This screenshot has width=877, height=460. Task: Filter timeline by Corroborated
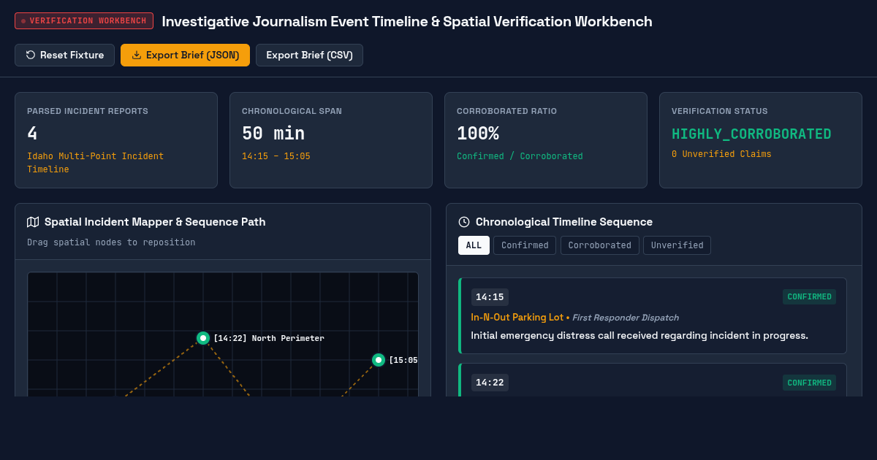[600, 245]
